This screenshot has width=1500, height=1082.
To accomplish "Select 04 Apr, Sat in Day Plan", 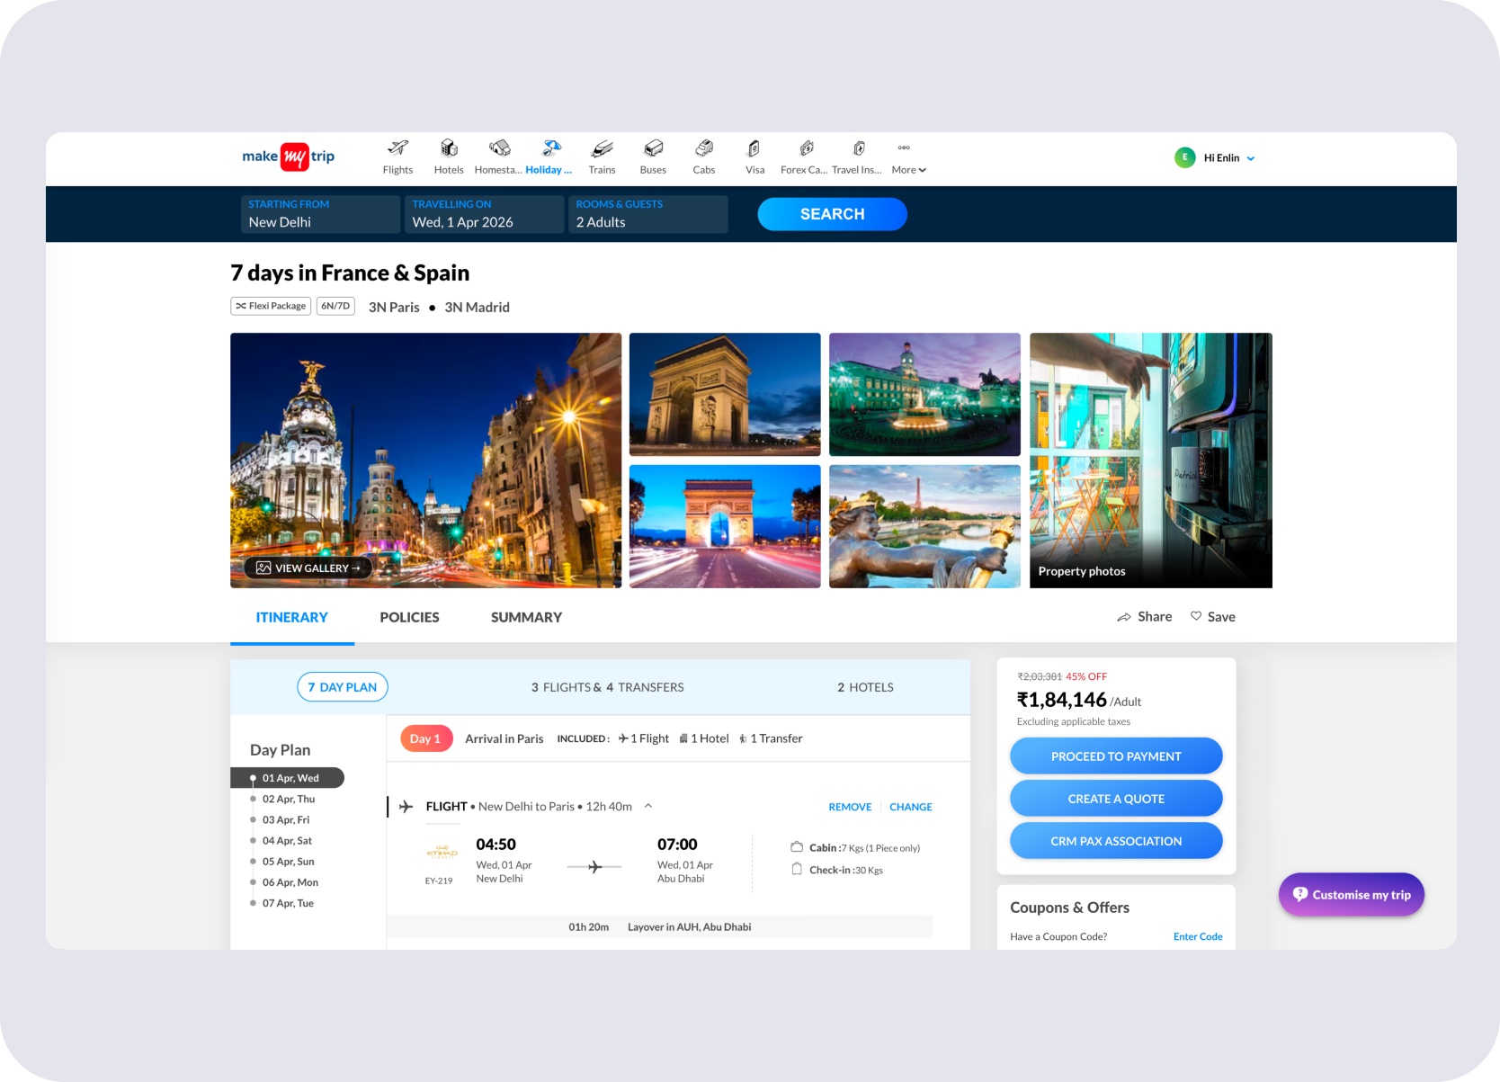I will 287,840.
